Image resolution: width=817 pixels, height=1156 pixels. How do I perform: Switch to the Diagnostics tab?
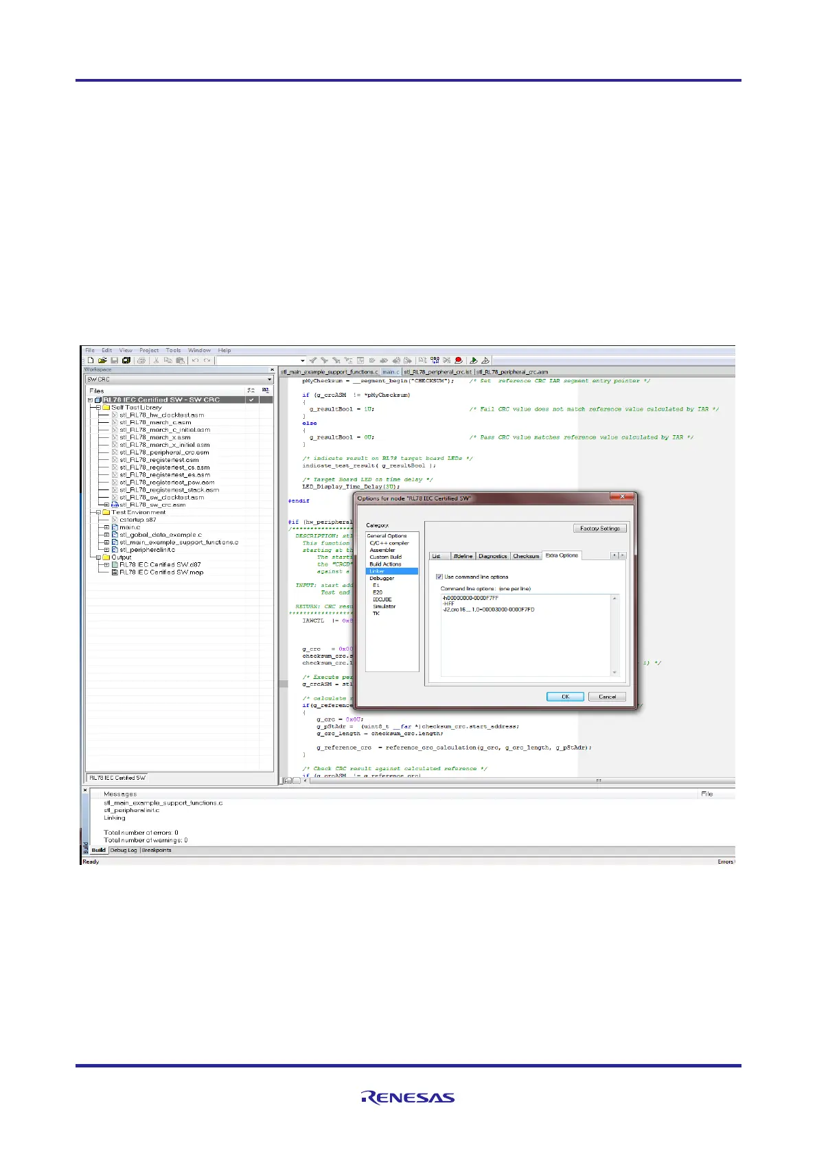point(493,556)
